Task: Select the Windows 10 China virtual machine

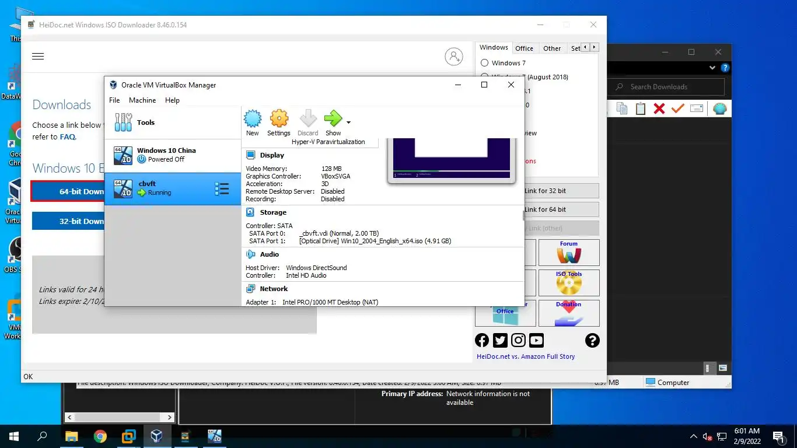Action: (173, 155)
